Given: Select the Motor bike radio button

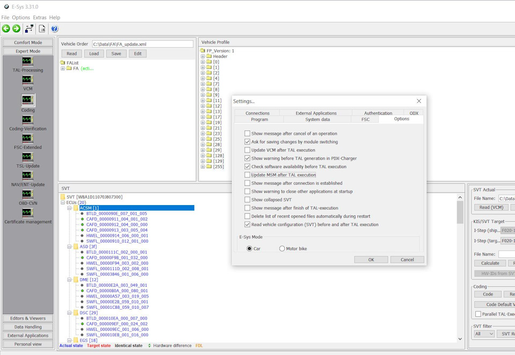Looking at the screenshot, I should [282, 249].
